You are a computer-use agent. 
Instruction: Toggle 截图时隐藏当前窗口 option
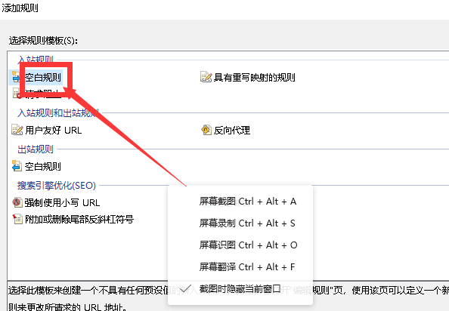click(240, 289)
